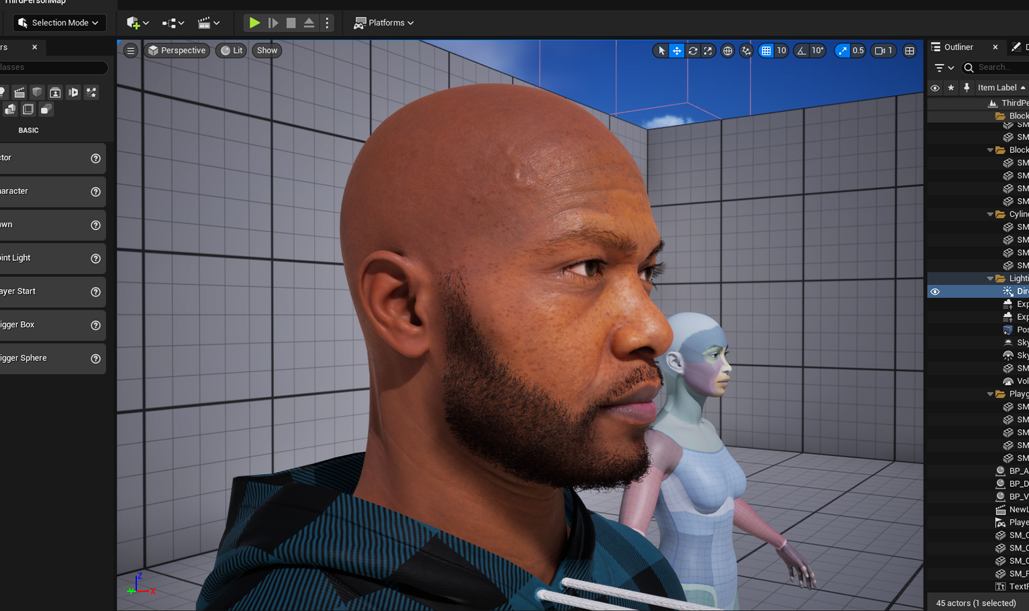Hide the selected DirectionalLight actor
Viewport: 1029px width, 611px height.
(935, 291)
